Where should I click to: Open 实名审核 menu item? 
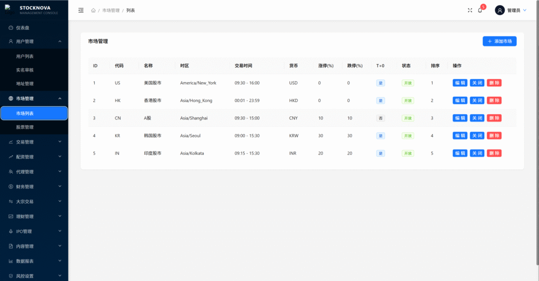pos(25,70)
